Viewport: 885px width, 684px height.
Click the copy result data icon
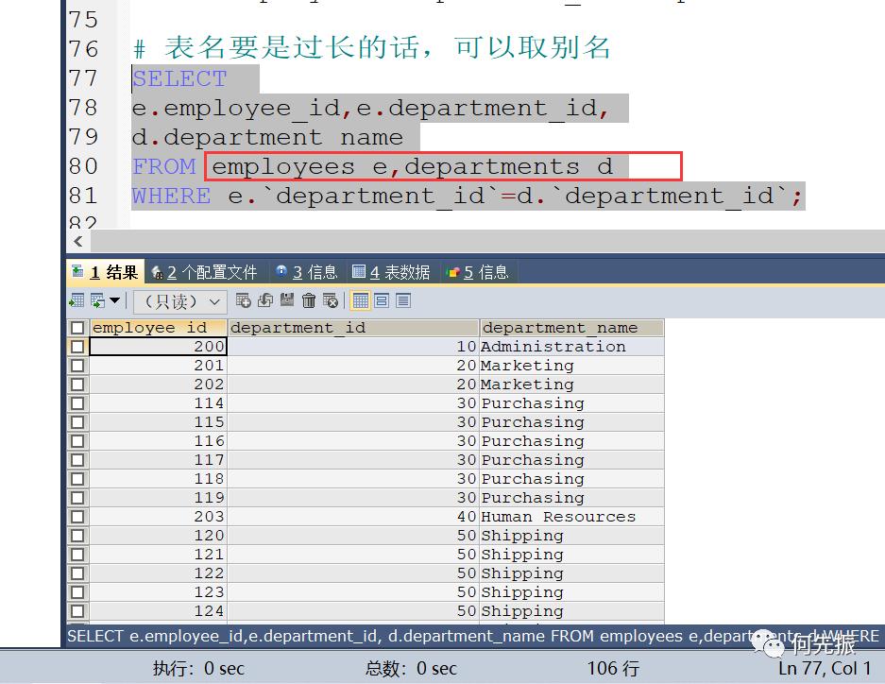98,300
